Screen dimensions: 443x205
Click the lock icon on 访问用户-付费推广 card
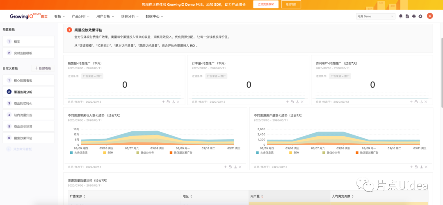pyautogui.click(x=416, y=101)
